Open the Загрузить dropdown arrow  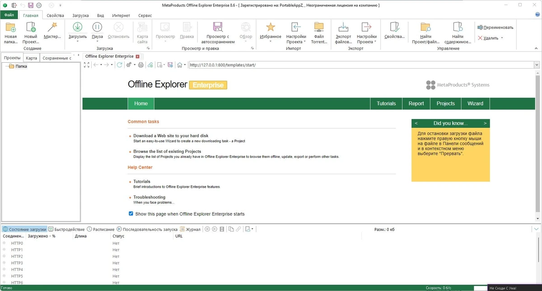tap(77, 42)
